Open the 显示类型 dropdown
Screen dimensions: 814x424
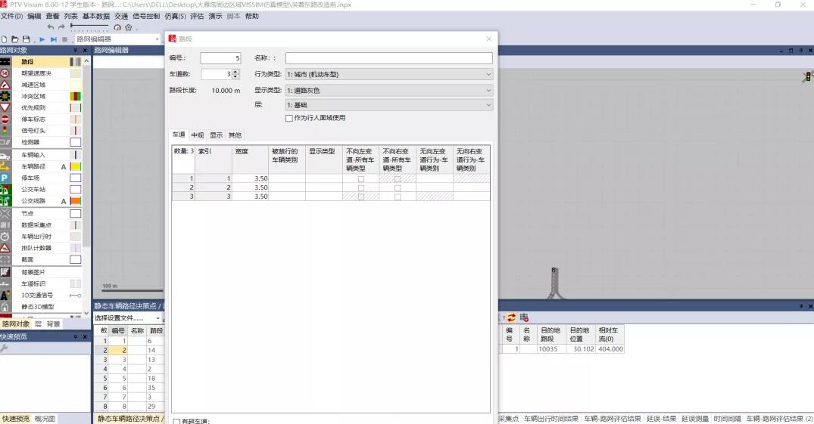[389, 90]
